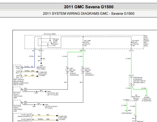Click the RELAY CTRL pin label
157x122 pixels.
[x=18, y=68]
